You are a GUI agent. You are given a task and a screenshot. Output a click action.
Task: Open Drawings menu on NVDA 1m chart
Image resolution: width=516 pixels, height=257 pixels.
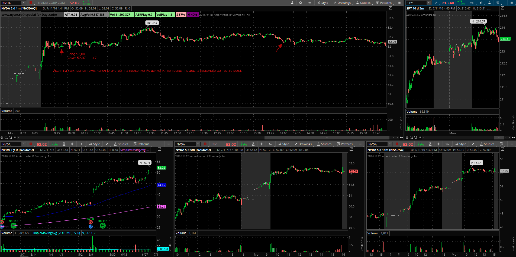[x=342, y=3]
